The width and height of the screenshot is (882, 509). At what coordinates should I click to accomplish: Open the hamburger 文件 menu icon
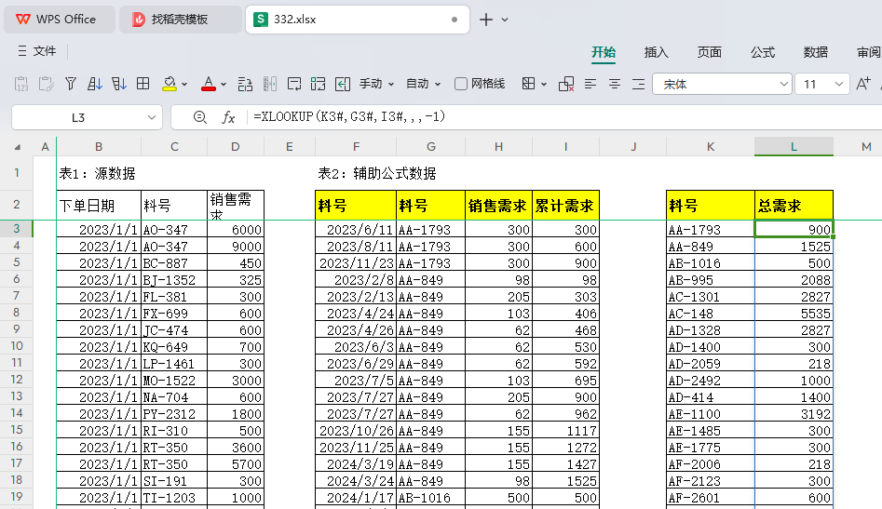pyautogui.click(x=22, y=51)
